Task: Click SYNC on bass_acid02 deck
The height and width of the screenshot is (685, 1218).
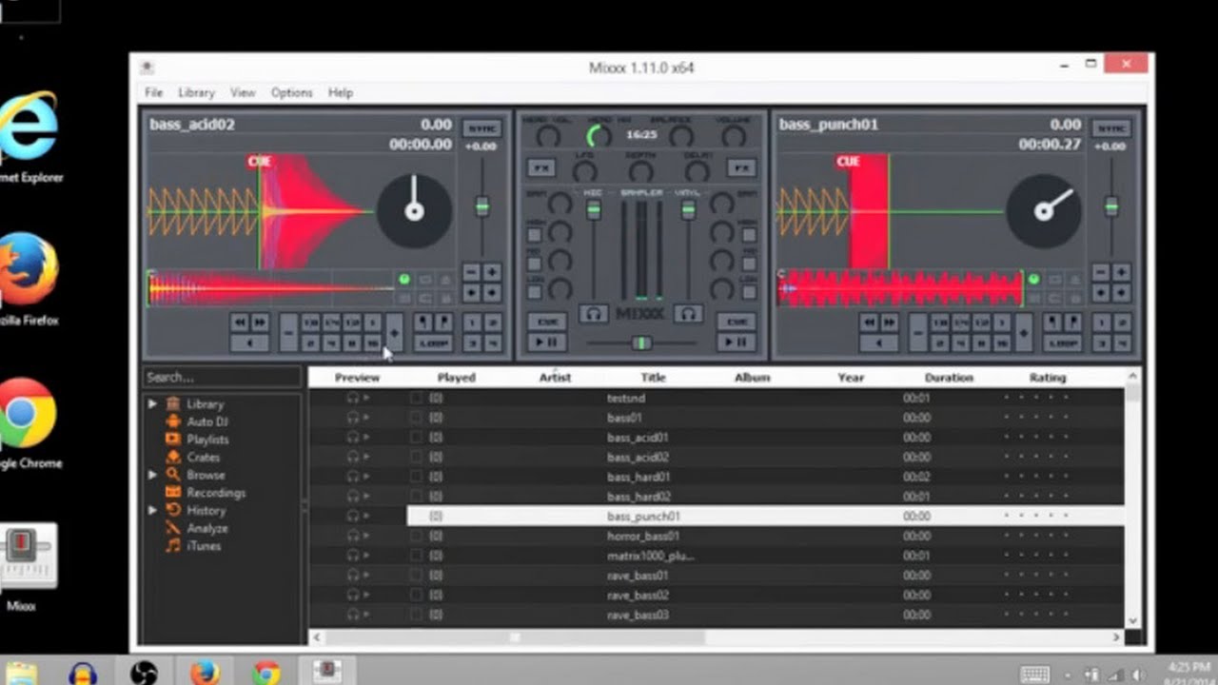Action: [481, 128]
